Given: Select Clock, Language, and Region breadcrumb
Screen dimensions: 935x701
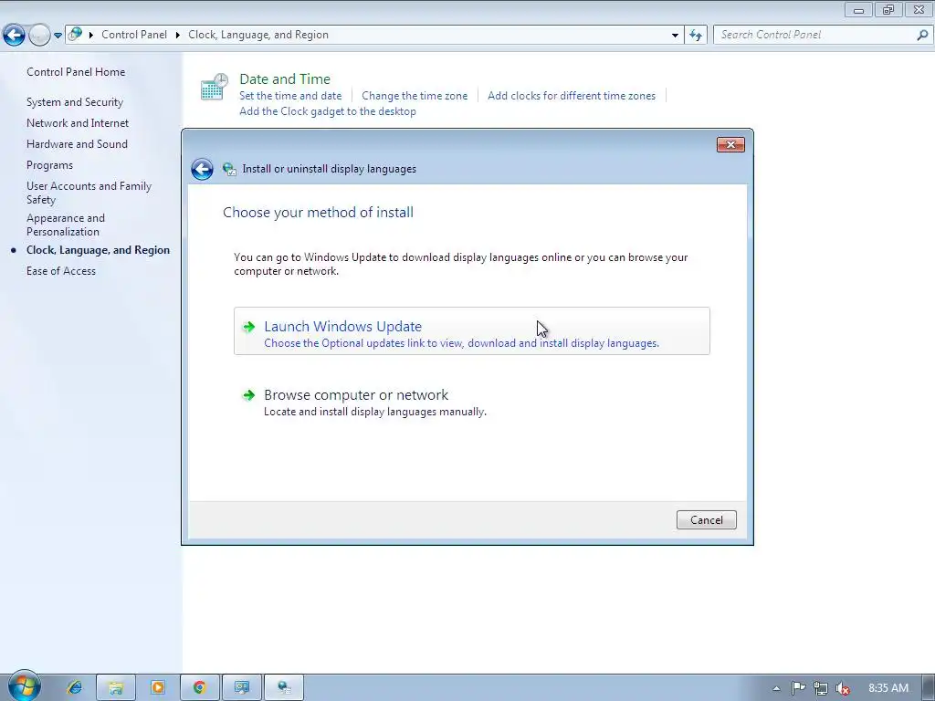Looking at the screenshot, I should (x=258, y=35).
